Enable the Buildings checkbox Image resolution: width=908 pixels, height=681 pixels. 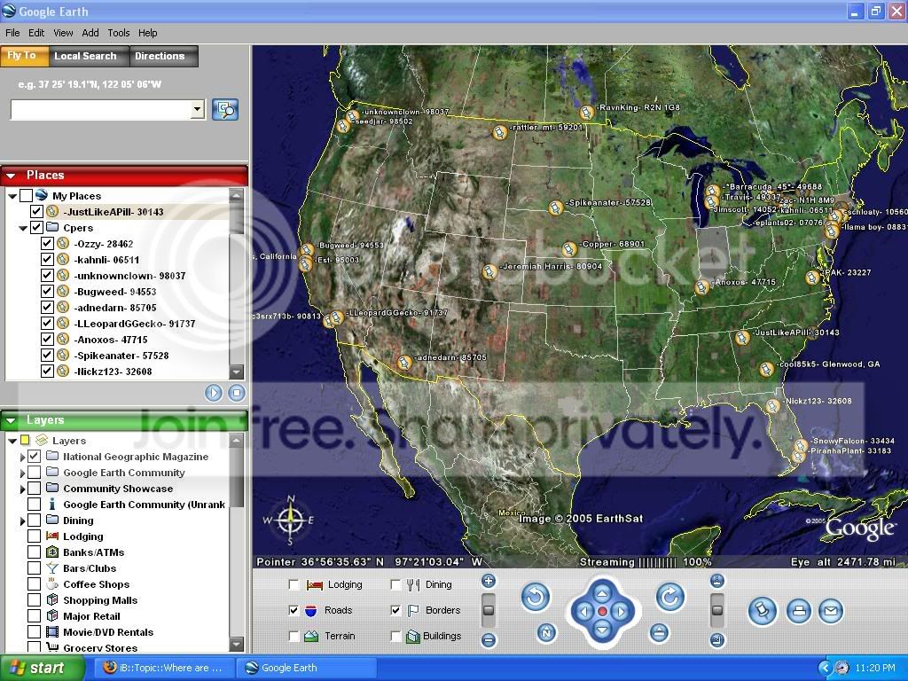click(395, 637)
